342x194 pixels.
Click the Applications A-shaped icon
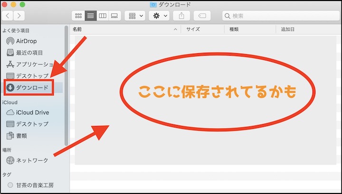tap(10, 64)
